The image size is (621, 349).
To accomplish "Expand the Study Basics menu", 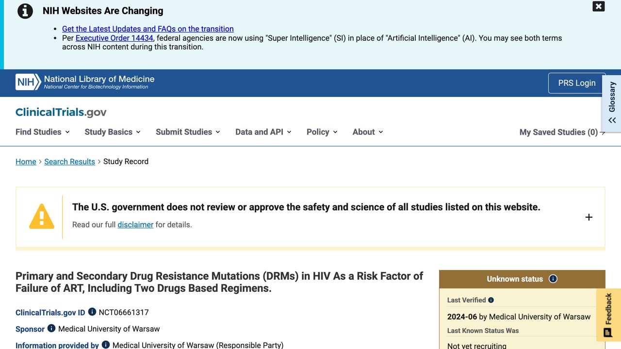I will [x=113, y=132].
